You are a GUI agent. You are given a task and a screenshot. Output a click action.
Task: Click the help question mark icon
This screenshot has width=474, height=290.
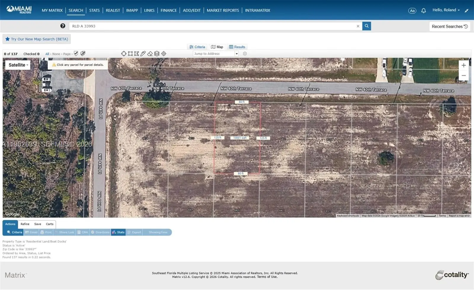click(63, 26)
